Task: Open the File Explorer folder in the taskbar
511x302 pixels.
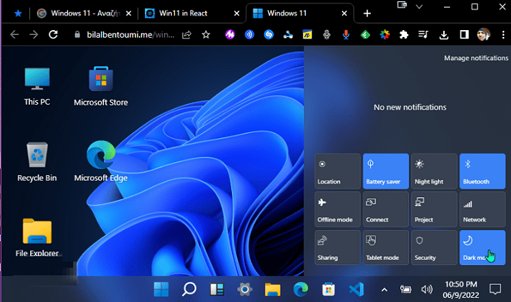Action: point(272,289)
